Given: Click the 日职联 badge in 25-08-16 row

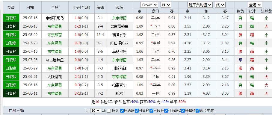Looking at the screenshot, I should pyautogui.click(x=11, y=18).
